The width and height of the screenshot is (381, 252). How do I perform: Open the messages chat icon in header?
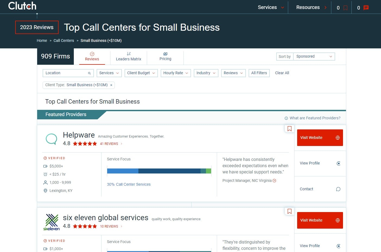pyautogui.click(x=366, y=8)
